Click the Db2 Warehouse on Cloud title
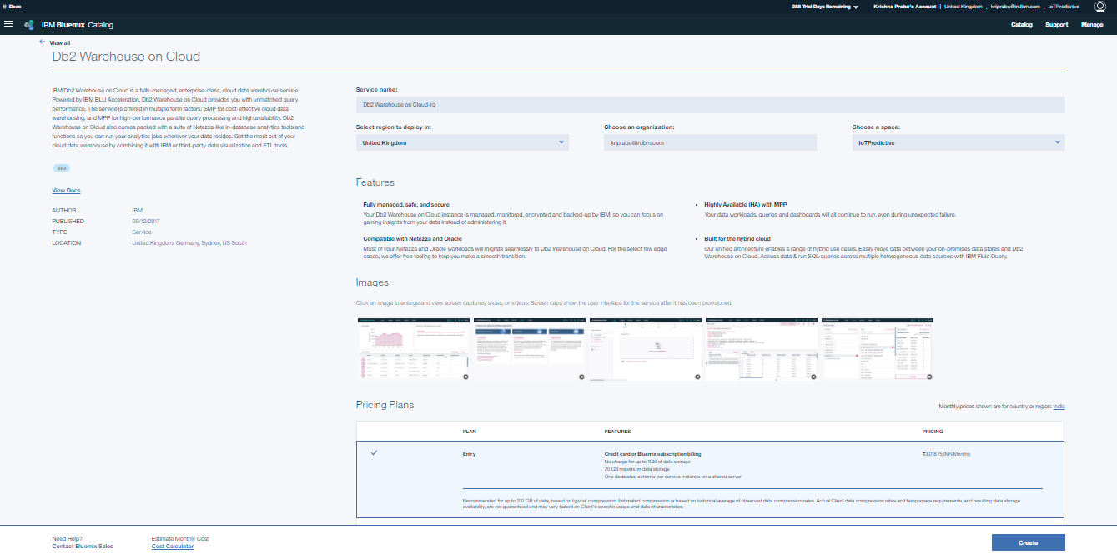Screen dimensions: 1117x554 coord(126,57)
